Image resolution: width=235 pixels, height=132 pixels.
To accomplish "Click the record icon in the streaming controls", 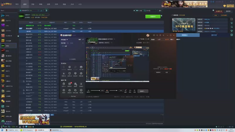I will tap(130, 91).
